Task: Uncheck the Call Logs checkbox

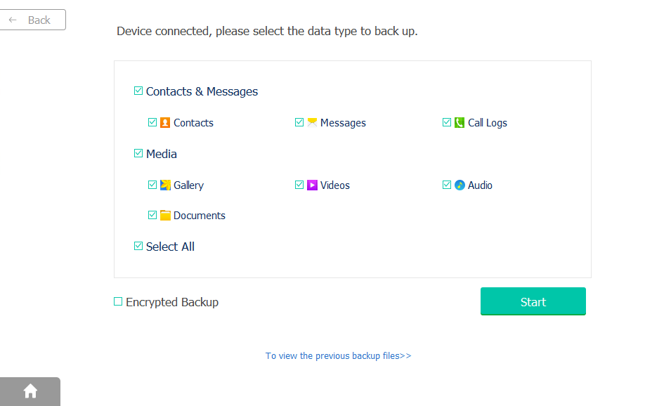Action: click(447, 122)
